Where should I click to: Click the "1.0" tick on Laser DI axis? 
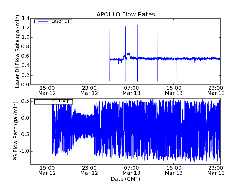(x=25, y=37)
